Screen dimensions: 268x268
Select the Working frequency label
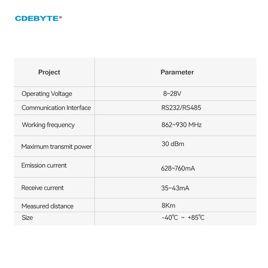click(48, 125)
